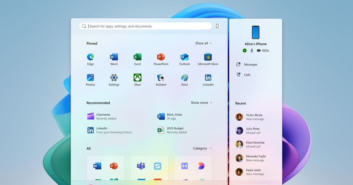Launch the PowerPoint pinned app
This screenshot has height=185, width=353.
(161, 57)
